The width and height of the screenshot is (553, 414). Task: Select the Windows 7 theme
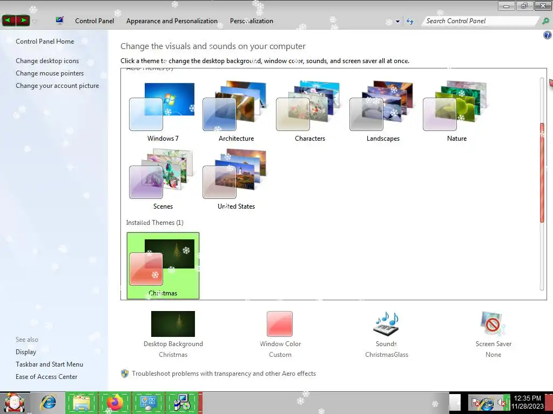pyautogui.click(x=163, y=111)
